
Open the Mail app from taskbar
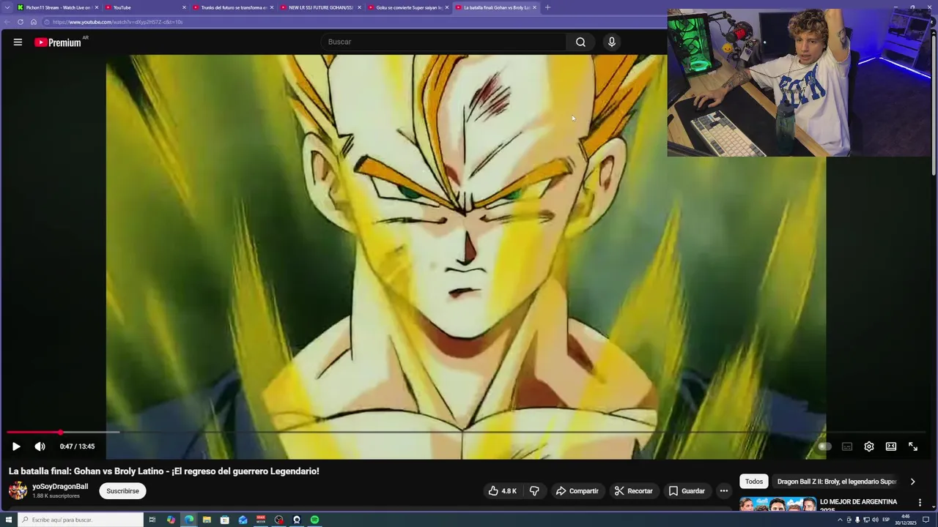[x=243, y=520]
